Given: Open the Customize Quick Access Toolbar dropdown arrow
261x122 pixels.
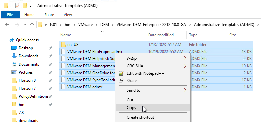Looking at the screenshot, I should tap(31, 6).
